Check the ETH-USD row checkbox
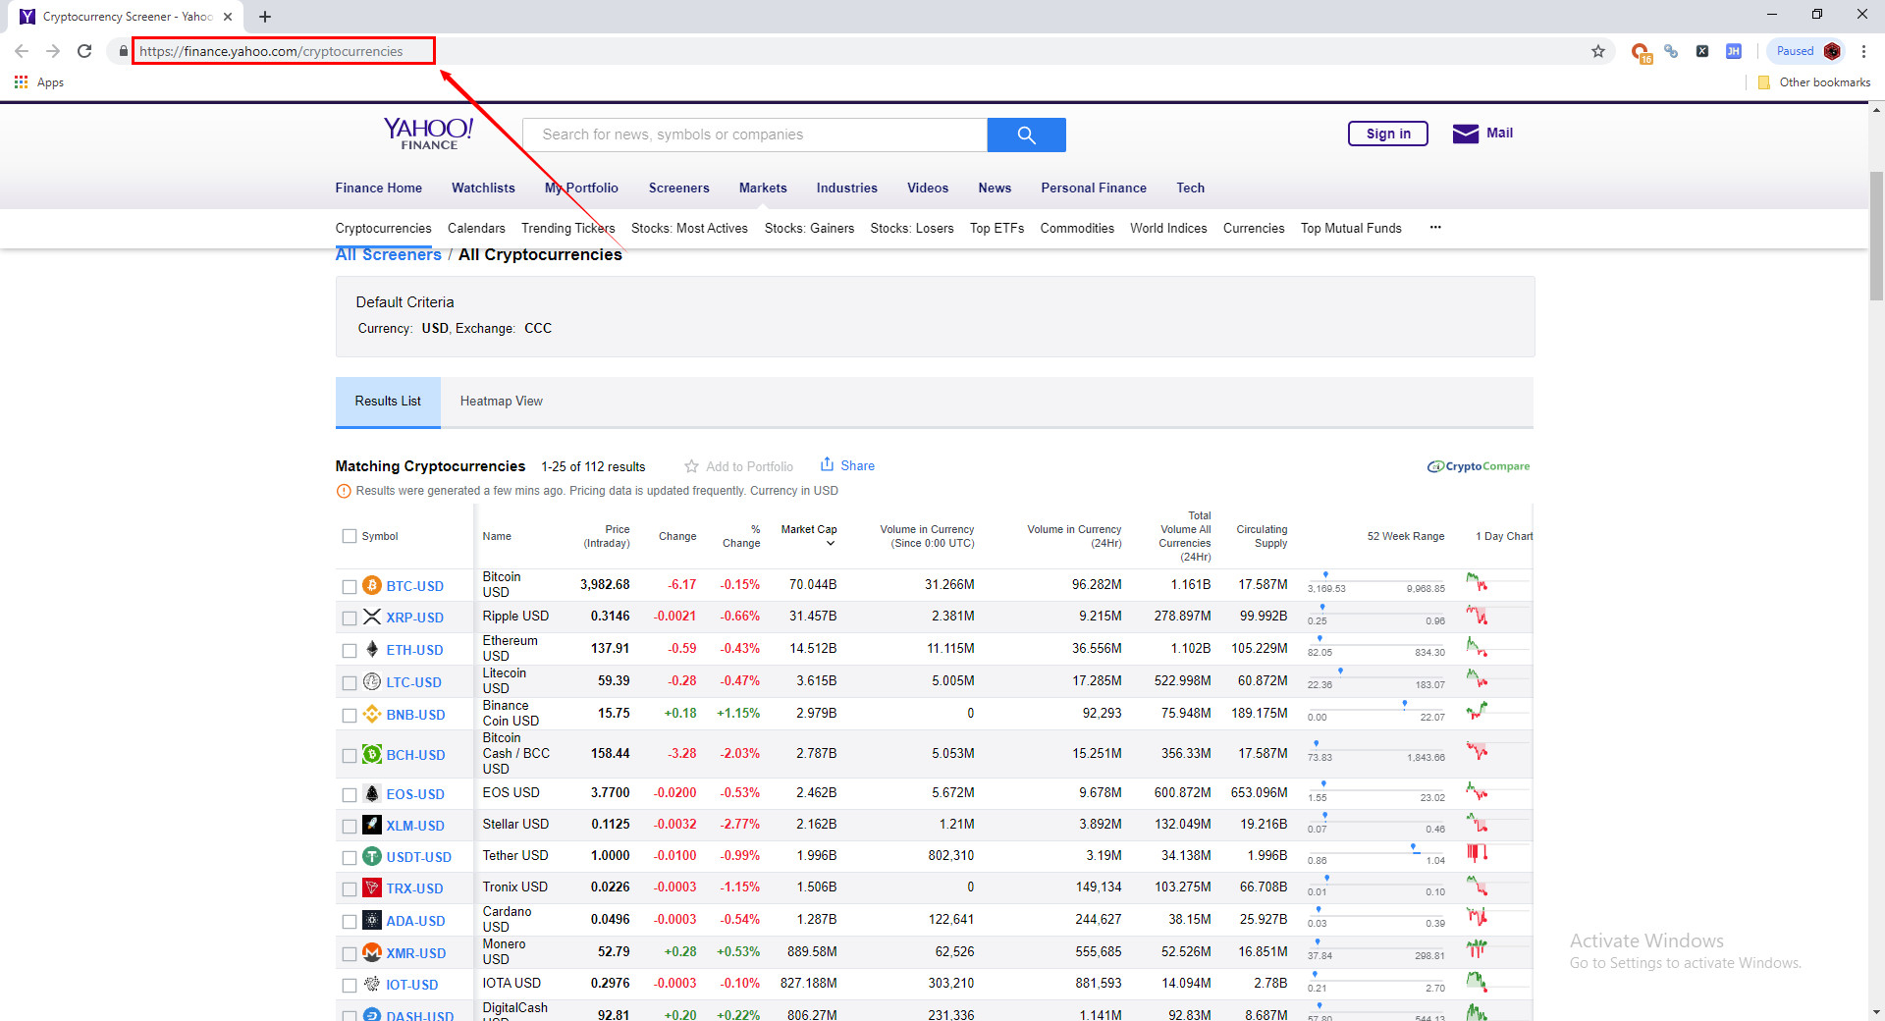Image resolution: width=1885 pixels, height=1021 pixels. [x=349, y=650]
